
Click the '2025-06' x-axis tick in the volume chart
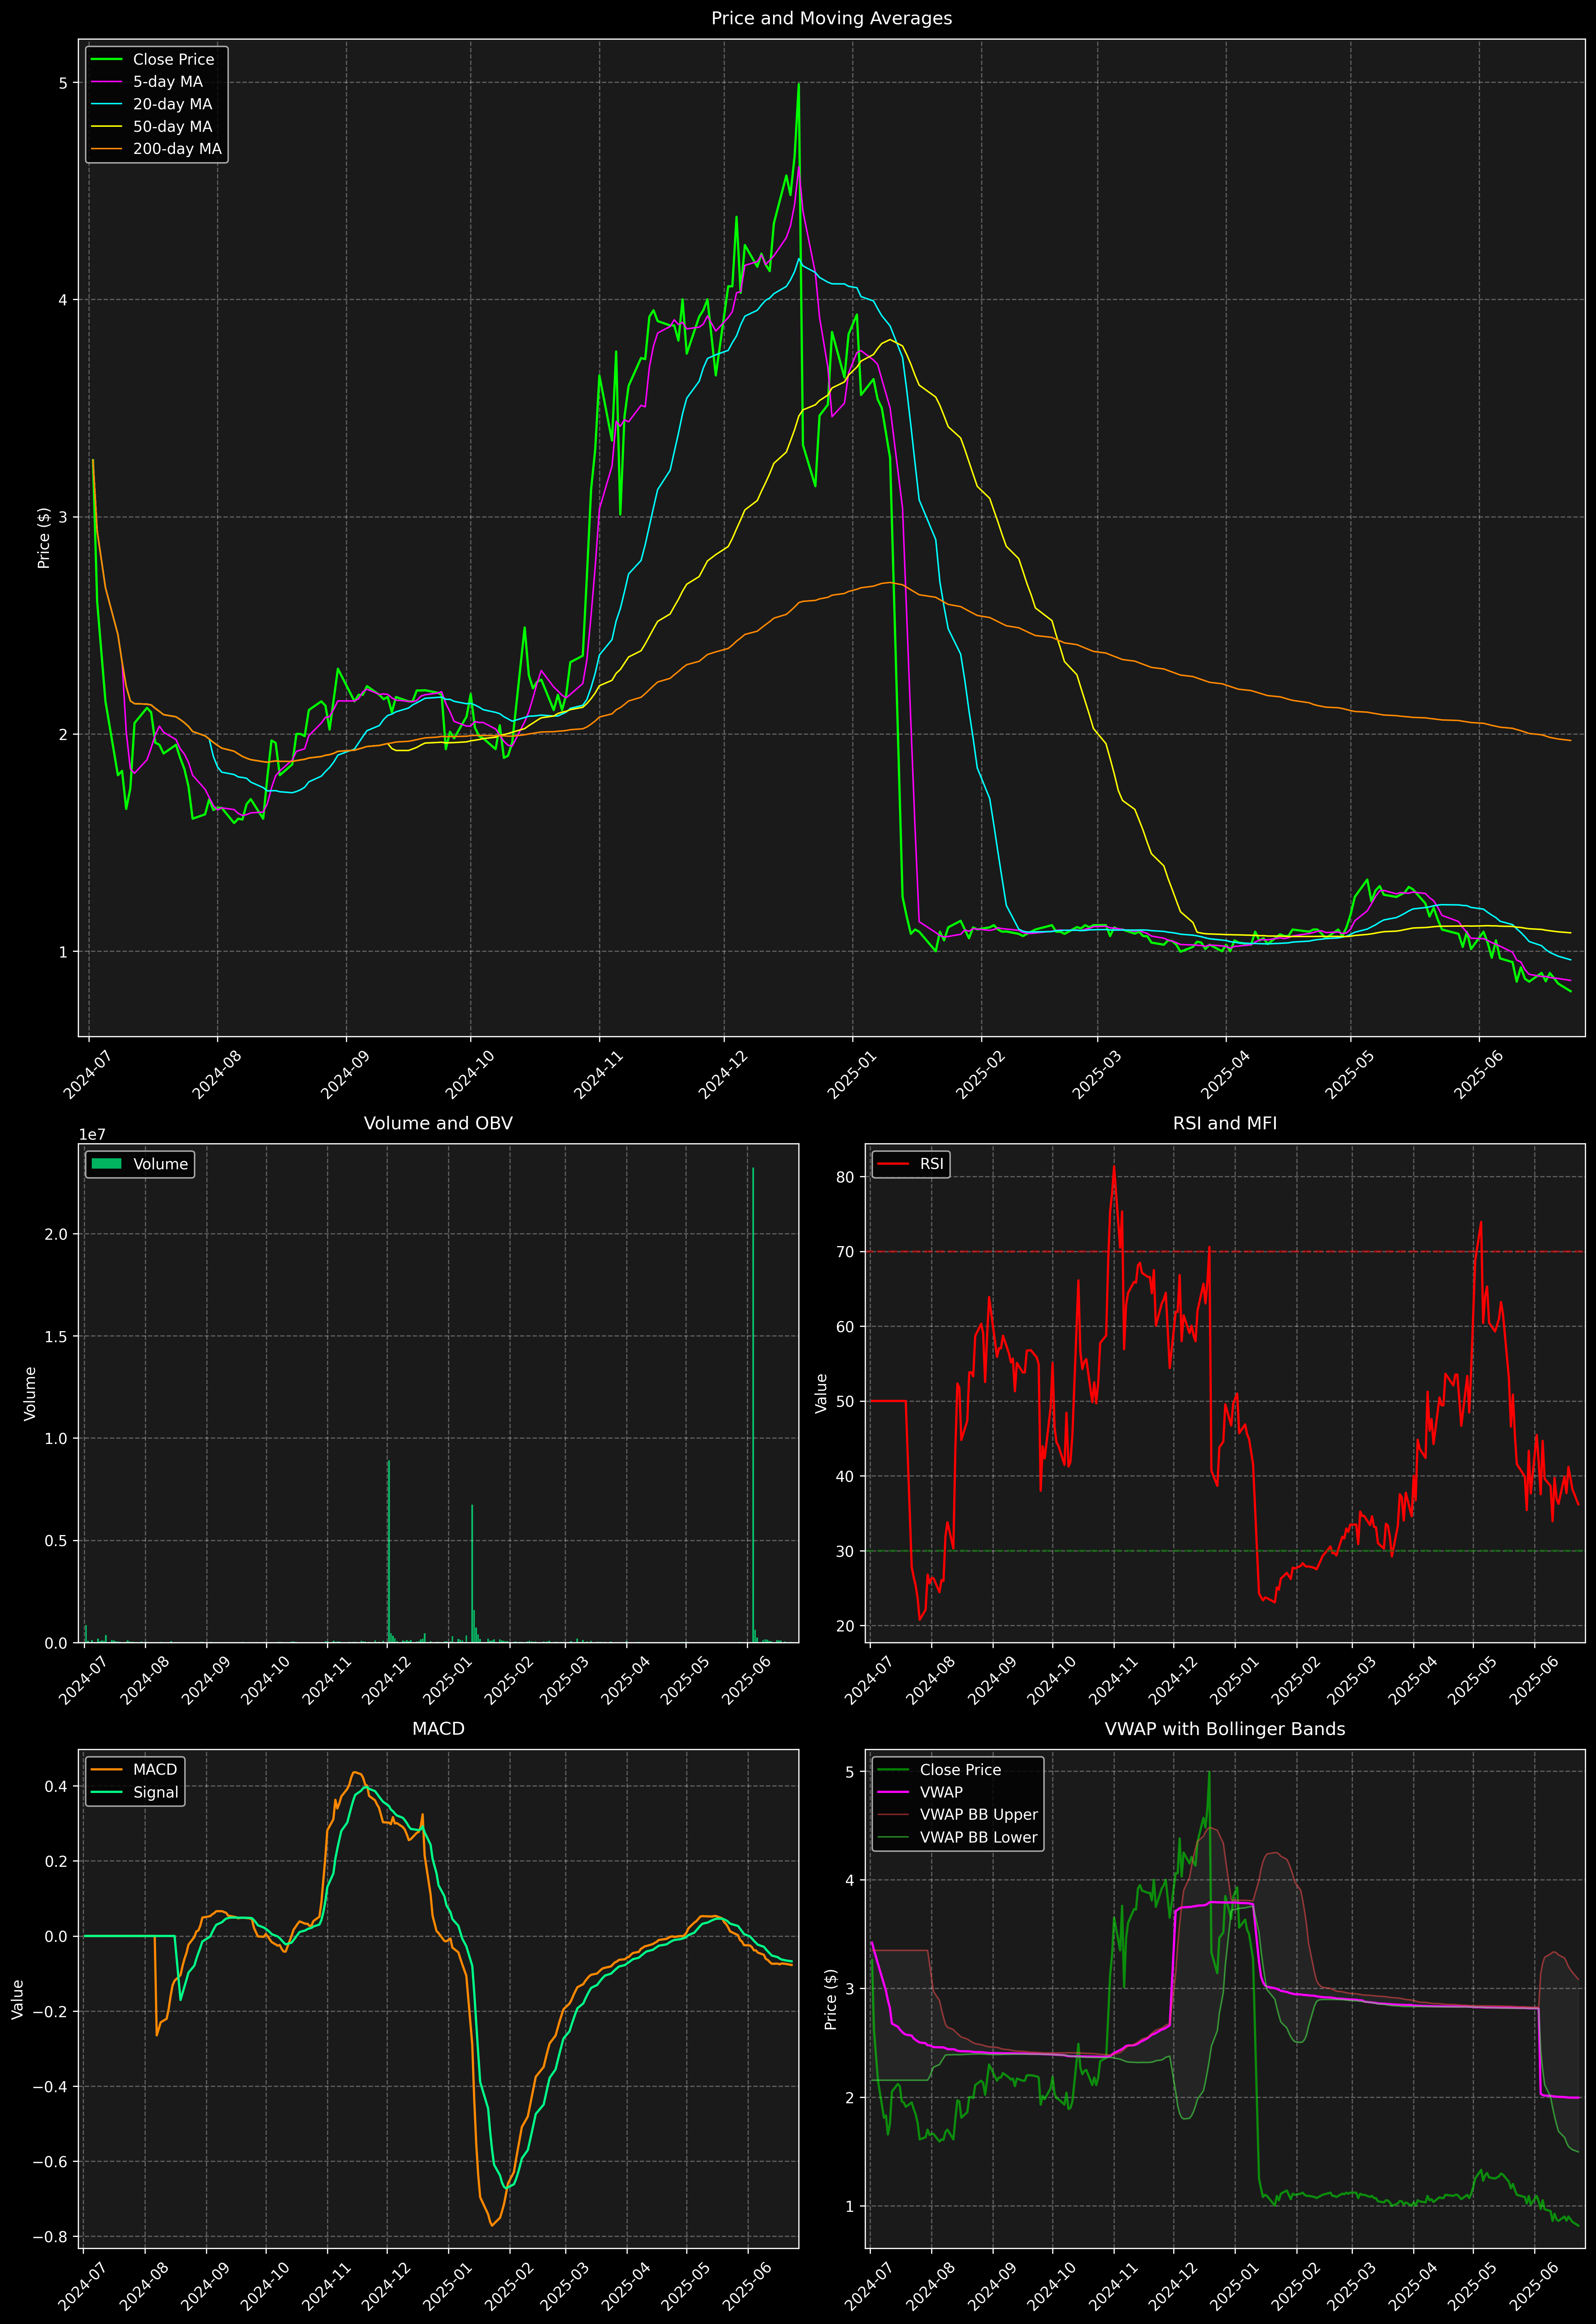click(745, 1681)
